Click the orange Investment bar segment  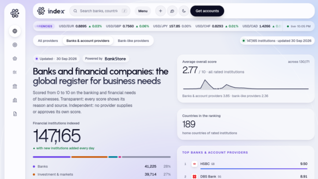[89, 157]
